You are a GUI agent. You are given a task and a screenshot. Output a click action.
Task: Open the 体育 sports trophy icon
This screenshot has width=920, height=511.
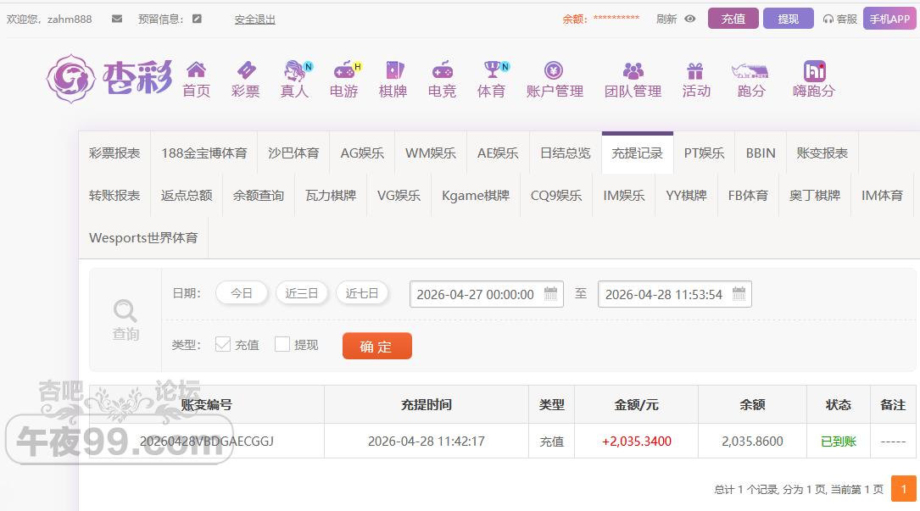(x=494, y=71)
